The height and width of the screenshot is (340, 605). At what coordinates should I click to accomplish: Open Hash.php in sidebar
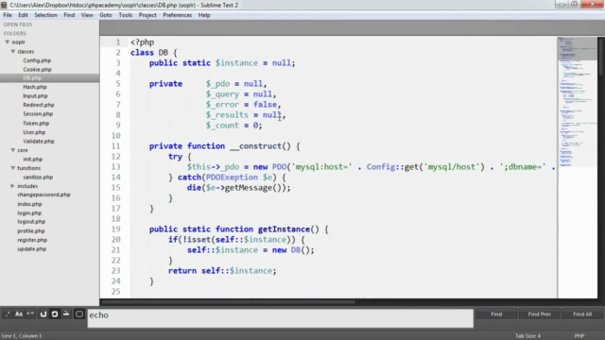tap(35, 87)
